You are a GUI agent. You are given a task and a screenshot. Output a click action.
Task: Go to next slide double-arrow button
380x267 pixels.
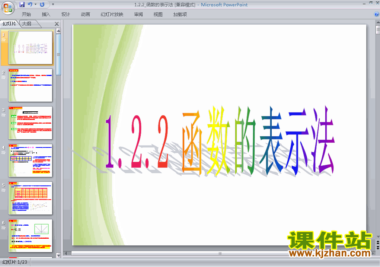click(x=378, y=247)
